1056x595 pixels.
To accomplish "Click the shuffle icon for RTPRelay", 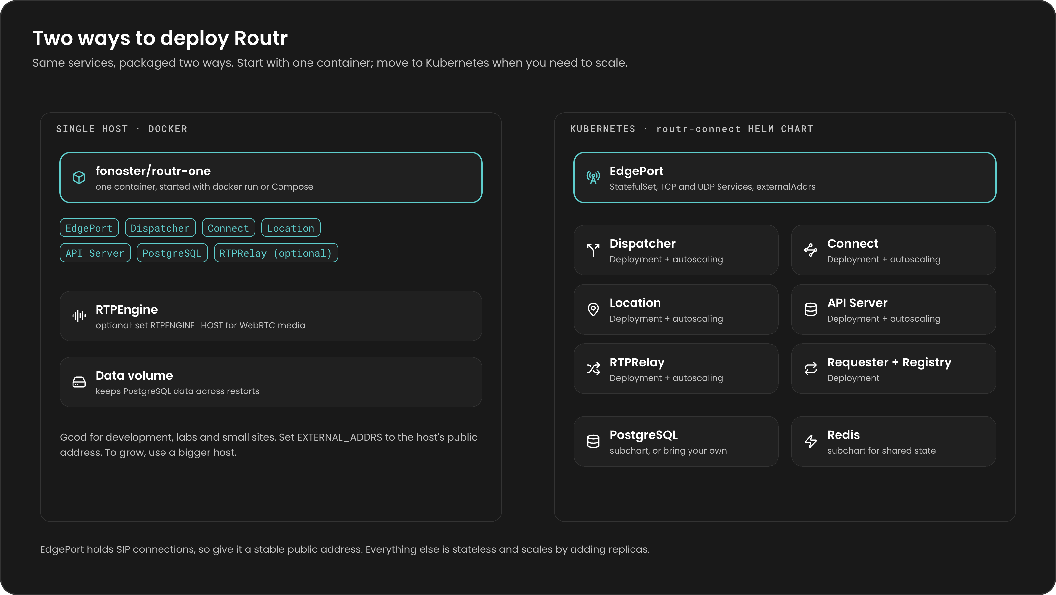I will [593, 368].
